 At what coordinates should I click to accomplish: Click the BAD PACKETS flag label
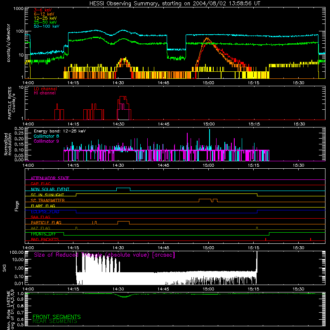45,239
